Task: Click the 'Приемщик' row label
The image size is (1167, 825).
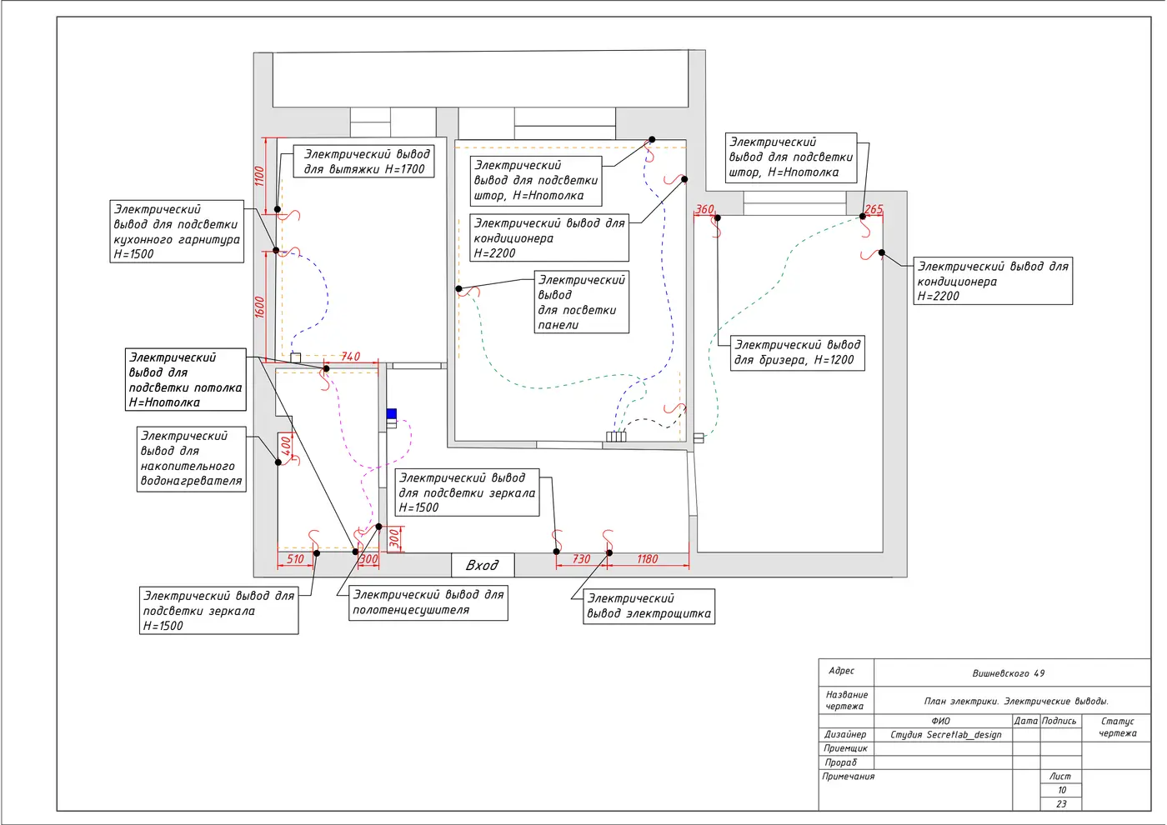Action: 846,748
